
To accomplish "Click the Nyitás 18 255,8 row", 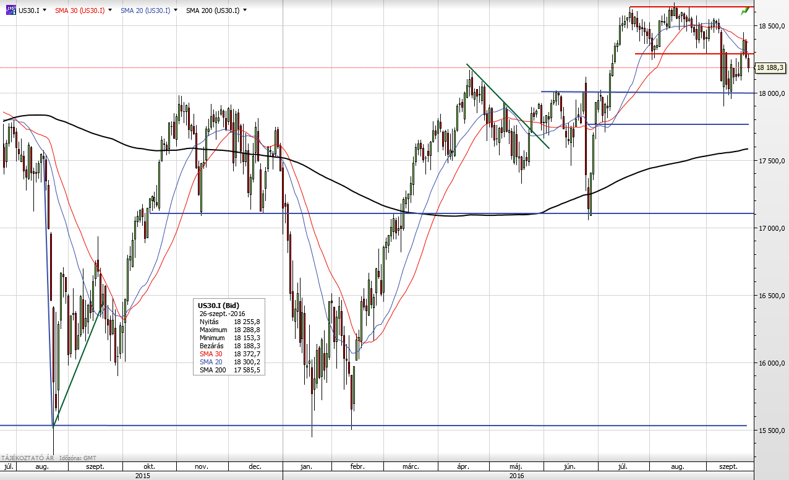I will coord(229,322).
